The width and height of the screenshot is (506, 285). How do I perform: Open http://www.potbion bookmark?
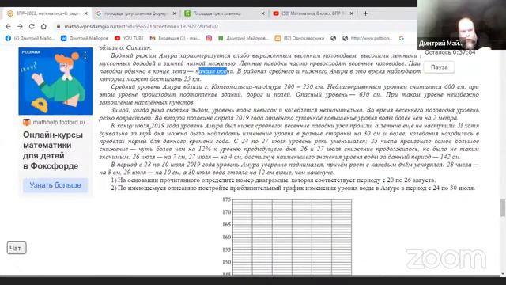367,38
